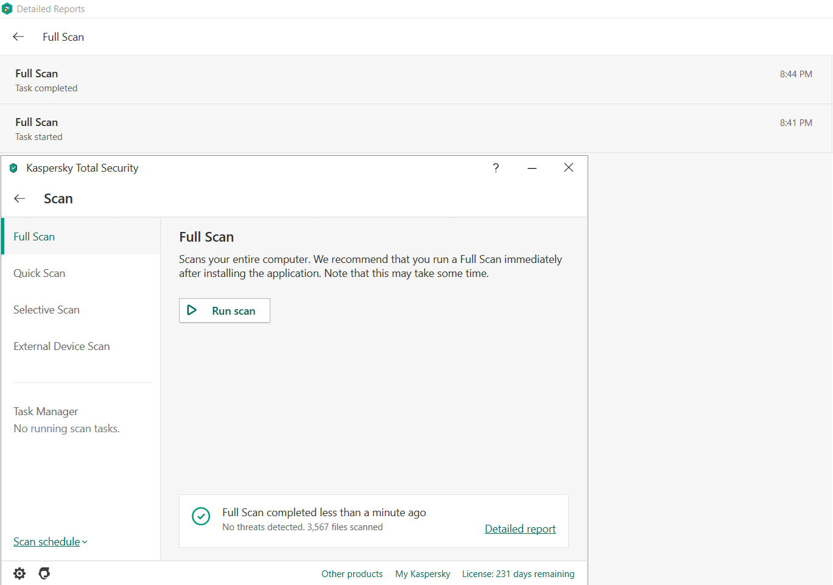Expand the Scan schedule dropdown
Screen dimensions: 833x585
pos(50,542)
